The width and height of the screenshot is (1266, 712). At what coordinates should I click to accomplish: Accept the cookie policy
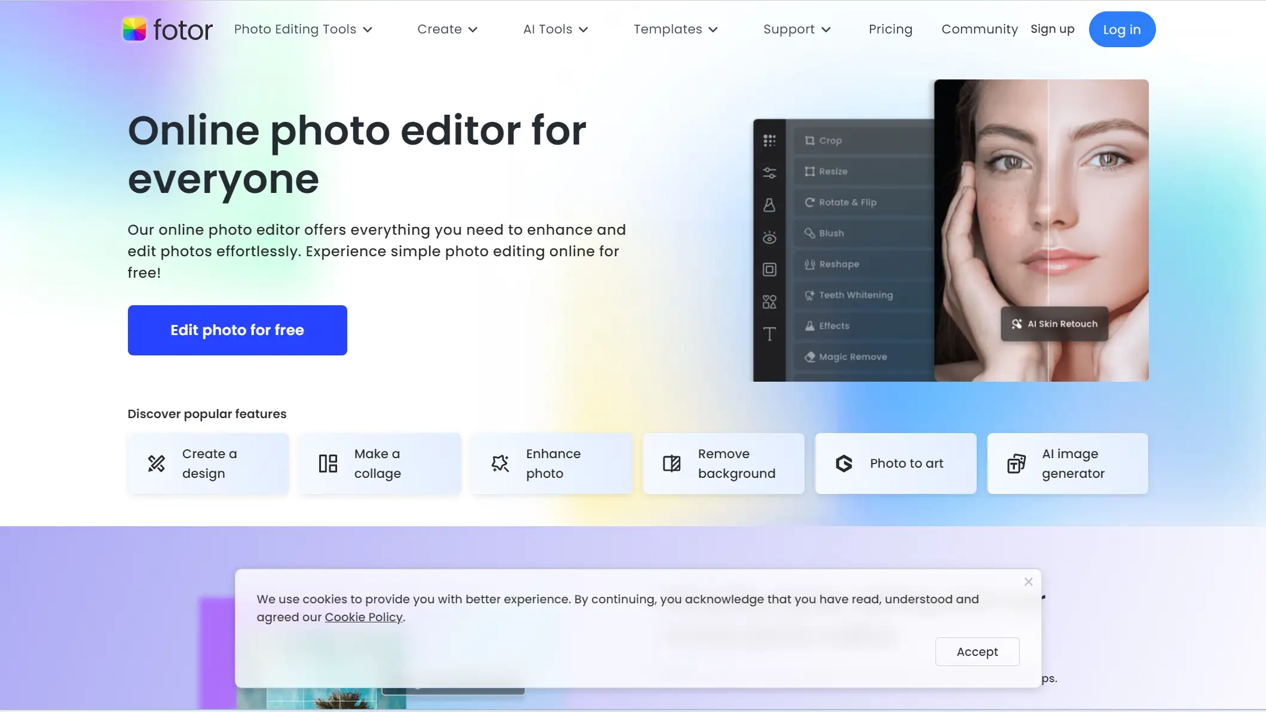pos(977,652)
